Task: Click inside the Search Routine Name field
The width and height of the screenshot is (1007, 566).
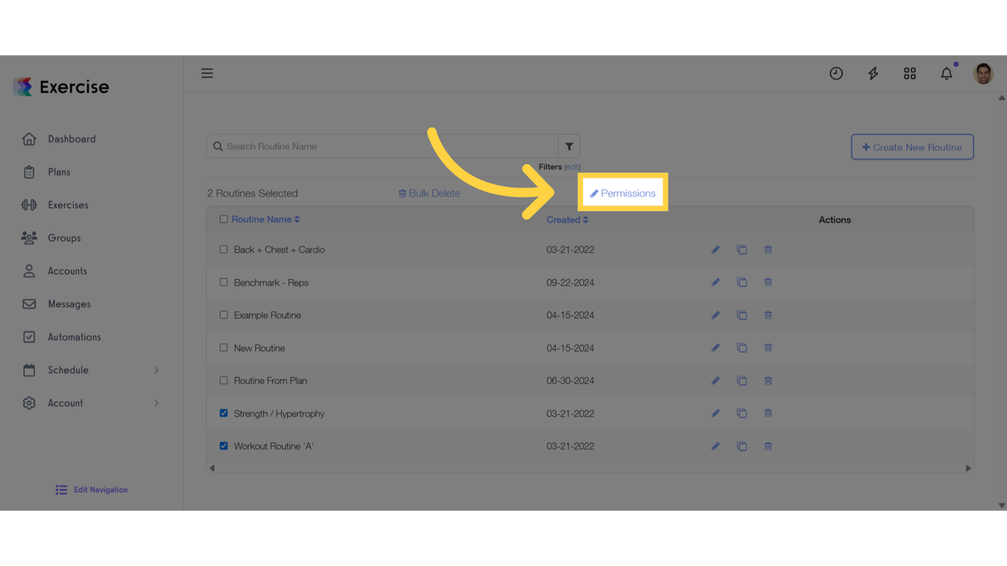Action: (x=369, y=146)
